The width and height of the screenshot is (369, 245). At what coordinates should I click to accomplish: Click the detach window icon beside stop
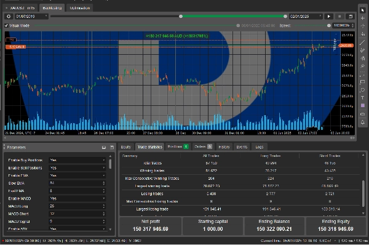(x=351, y=17)
